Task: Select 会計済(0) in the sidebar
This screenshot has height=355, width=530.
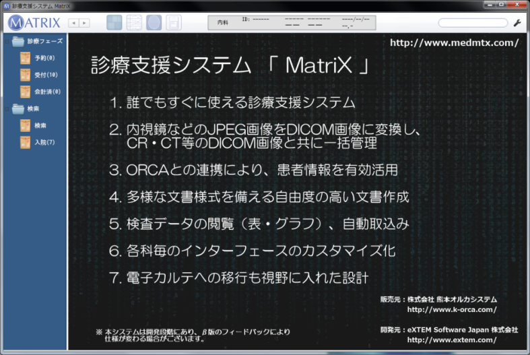Action: 47,92
